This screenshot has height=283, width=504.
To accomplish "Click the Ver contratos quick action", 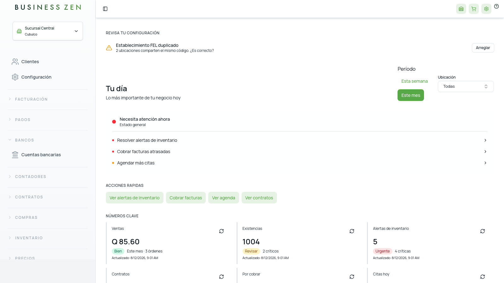I will pos(259,198).
